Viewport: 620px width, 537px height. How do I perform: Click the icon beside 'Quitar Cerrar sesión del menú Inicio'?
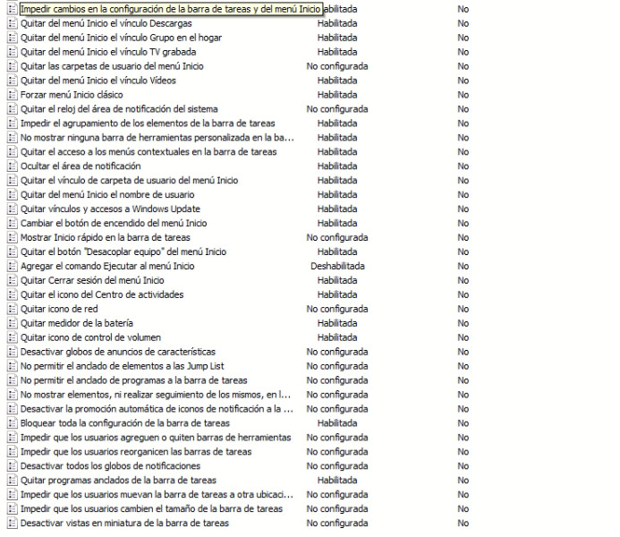13,280
